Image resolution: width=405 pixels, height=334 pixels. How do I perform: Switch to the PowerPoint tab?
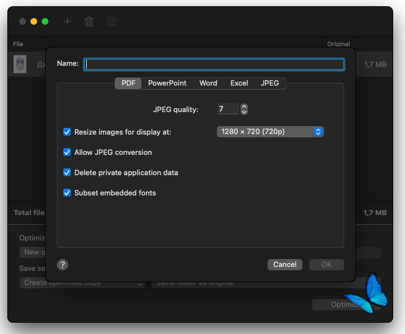(x=167, y=83)
